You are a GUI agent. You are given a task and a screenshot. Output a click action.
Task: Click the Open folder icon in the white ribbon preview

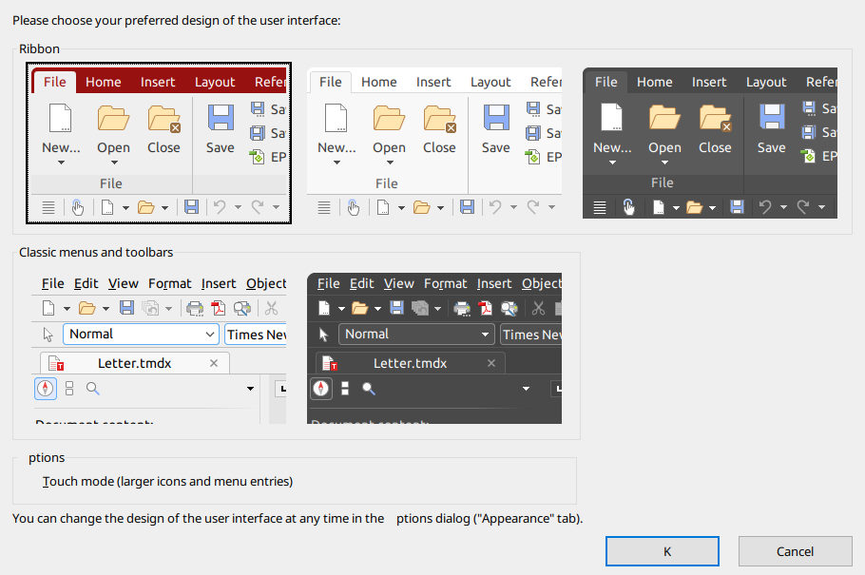coord(389,119)
